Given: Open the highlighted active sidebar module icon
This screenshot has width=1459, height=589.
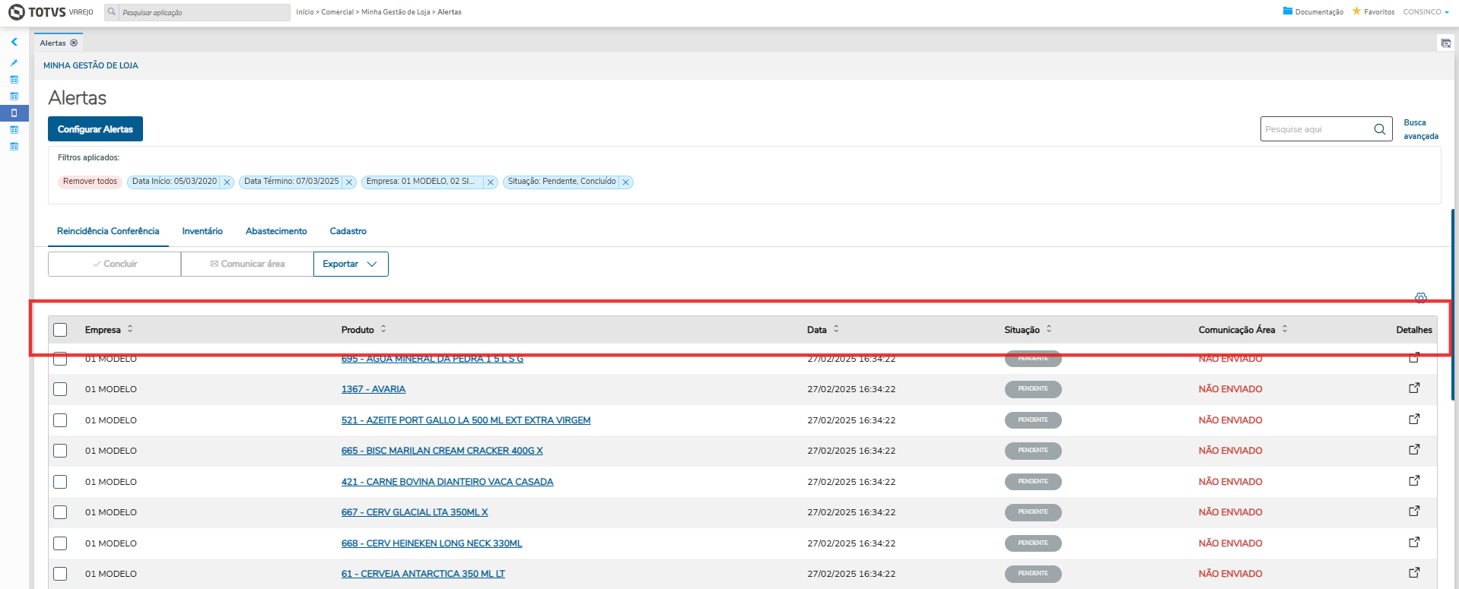Looking at the screenshot, I should pyautogui.click(x=14, y=113).
